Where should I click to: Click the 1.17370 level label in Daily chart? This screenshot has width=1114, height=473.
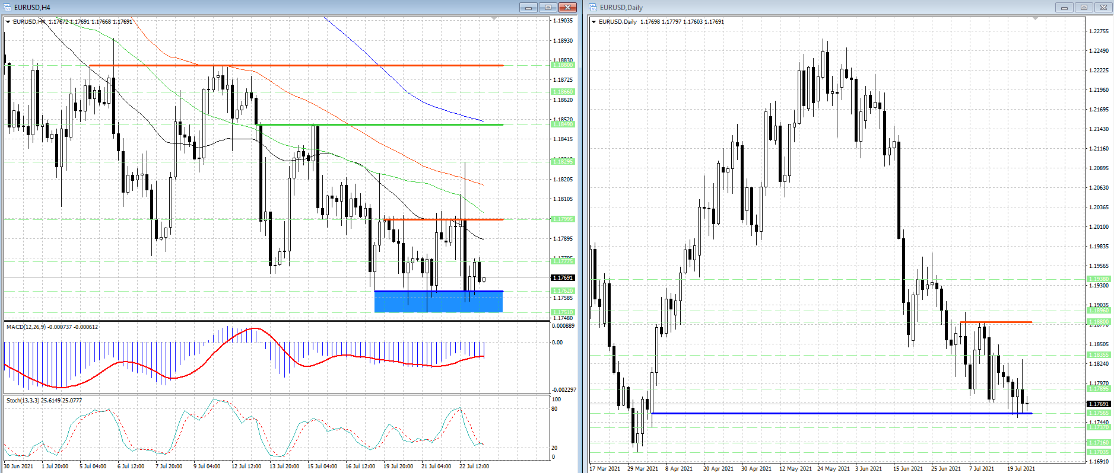(x=1099, y=427)
